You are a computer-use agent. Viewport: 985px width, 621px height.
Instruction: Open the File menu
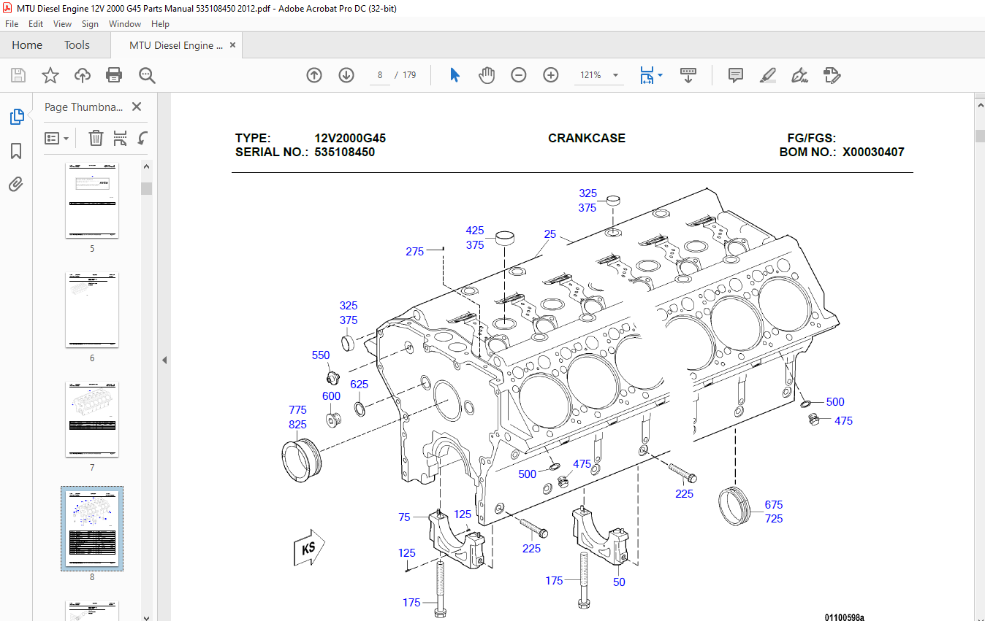pos(12,24)
